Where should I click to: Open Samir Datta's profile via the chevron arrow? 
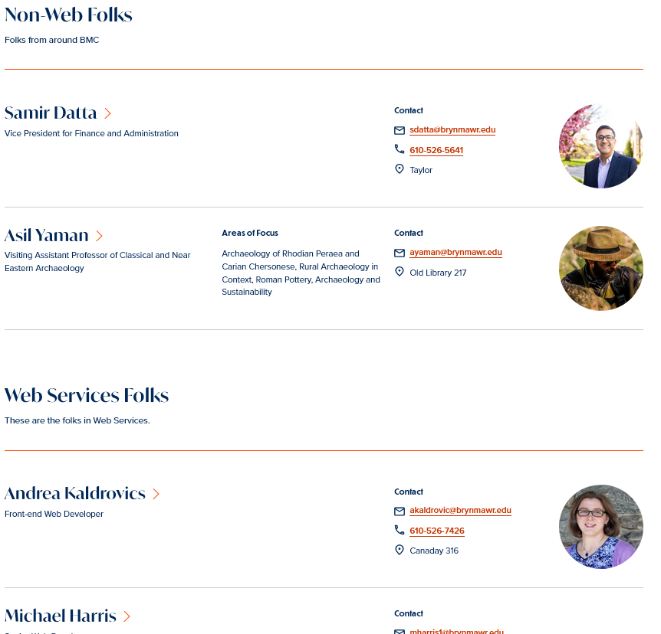click(x=107, y=113)
